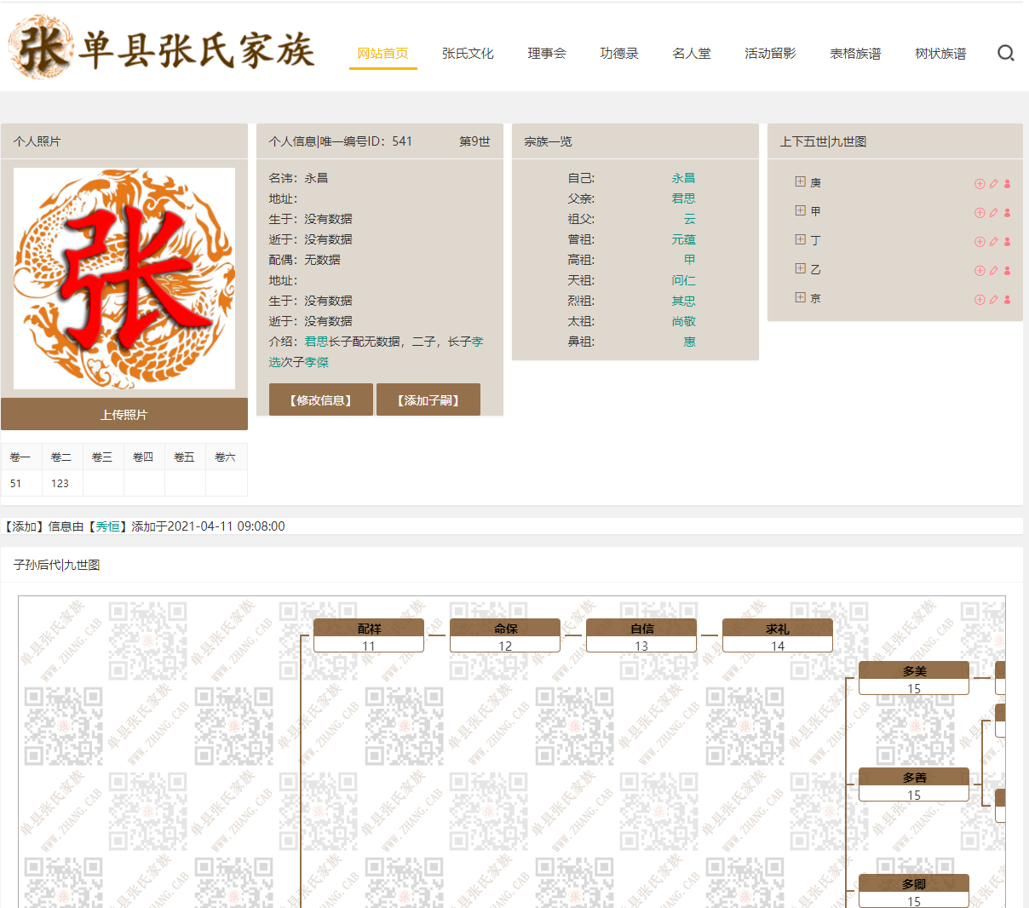Select the 多善 generation 15 tree node
Screen dimensions: 1029x908
point(914,784)
